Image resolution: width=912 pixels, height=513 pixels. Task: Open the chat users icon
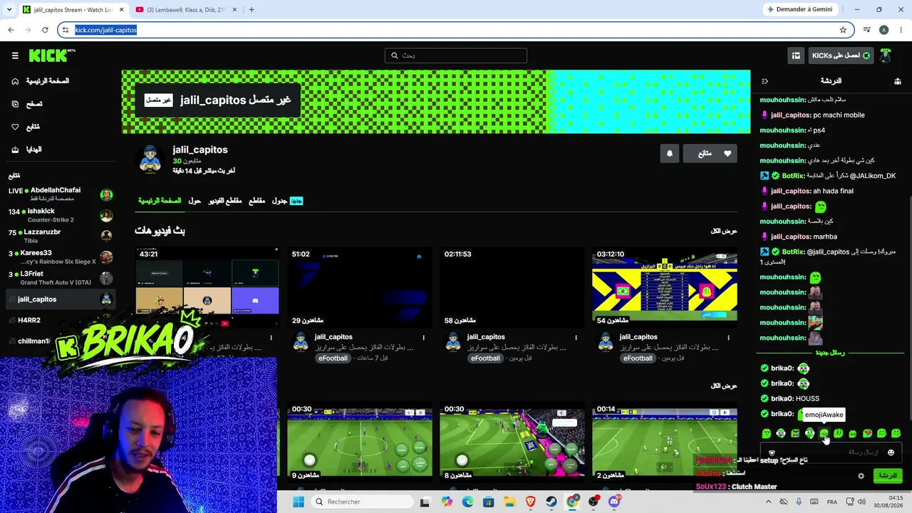click(897, 81)
